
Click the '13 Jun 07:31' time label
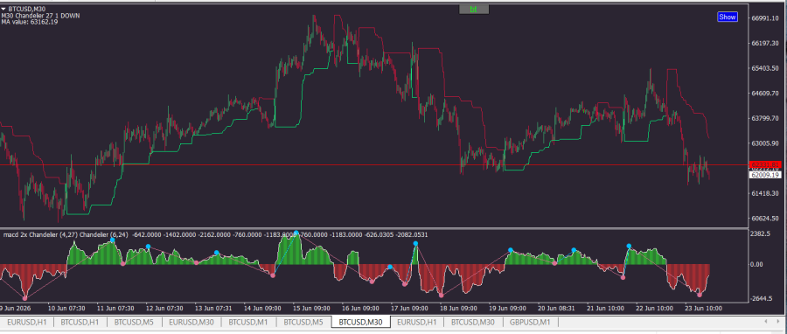[x=213, y=308]
